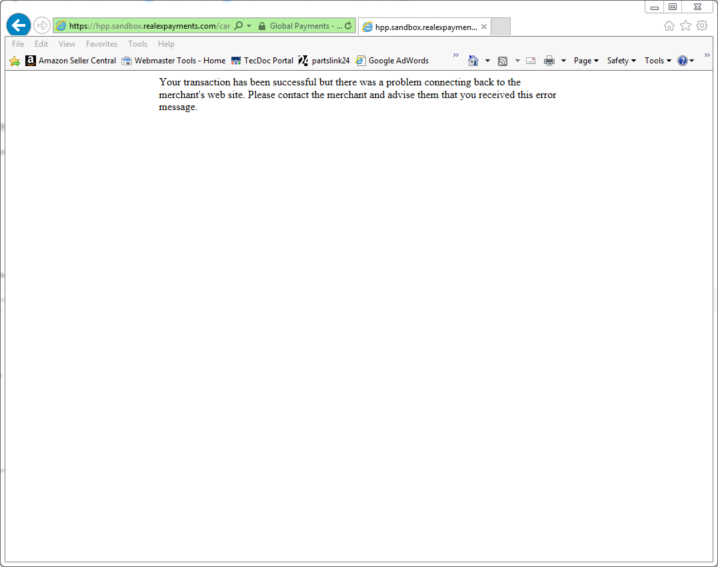Expand the address bar search dropdown arrow
718x567 pixels.
pyautogui.click(x=249, y=26)
